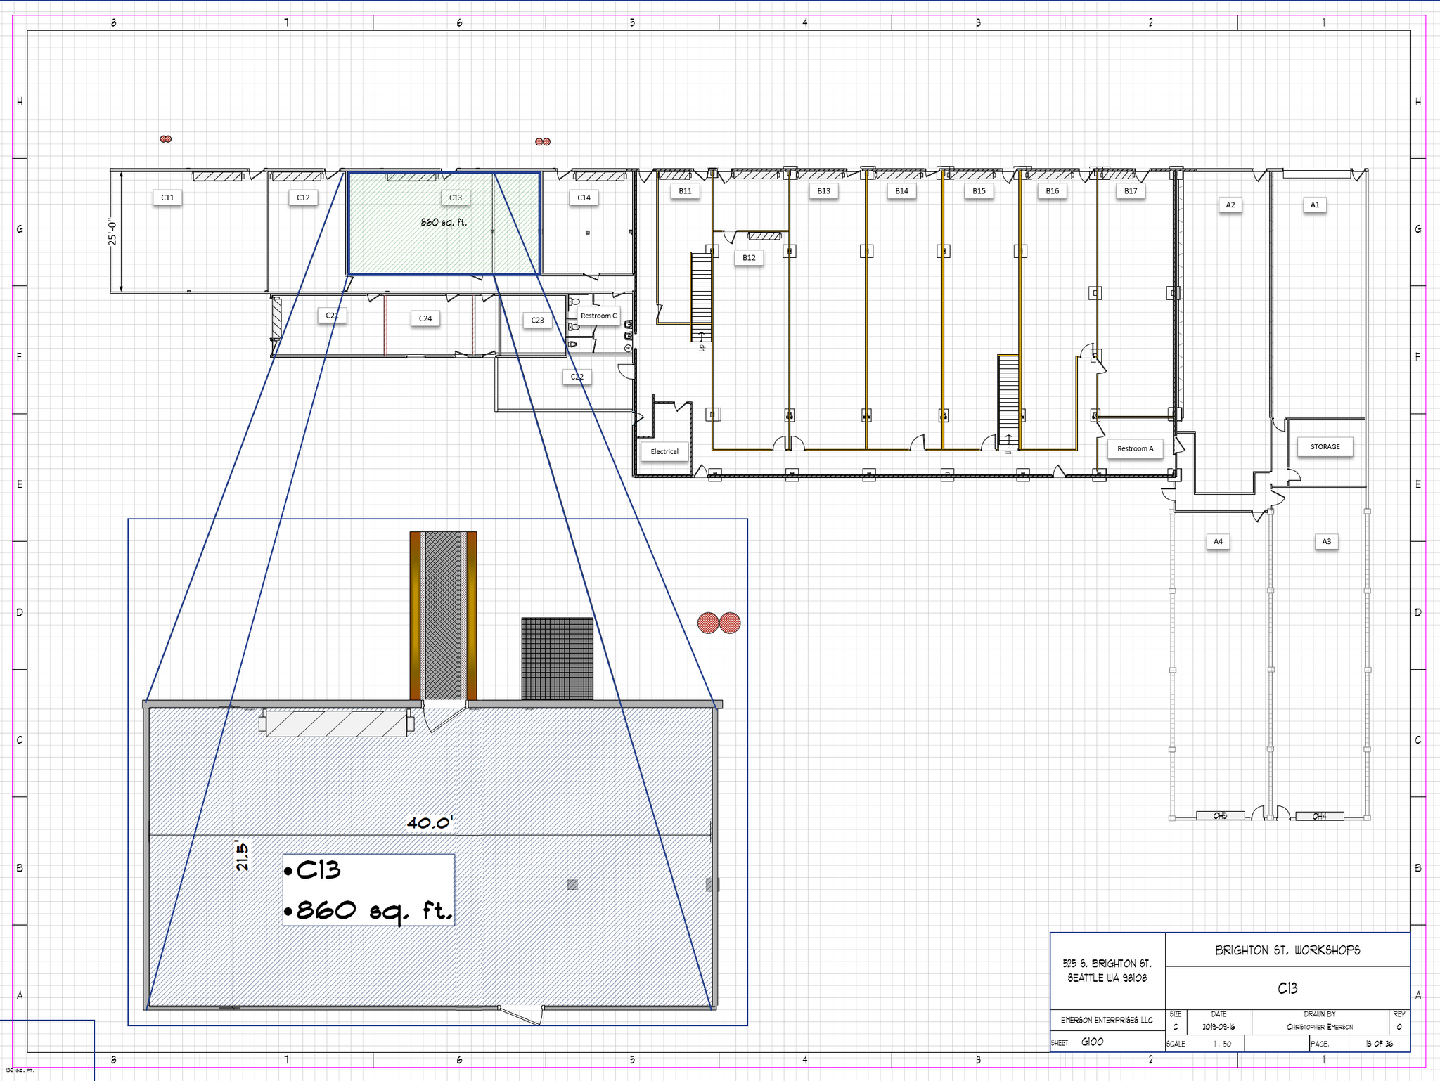Viewport: 1440px width, 1081px height.
Task: Click the small gray square inside C13 detail
Action: point(572,884)
